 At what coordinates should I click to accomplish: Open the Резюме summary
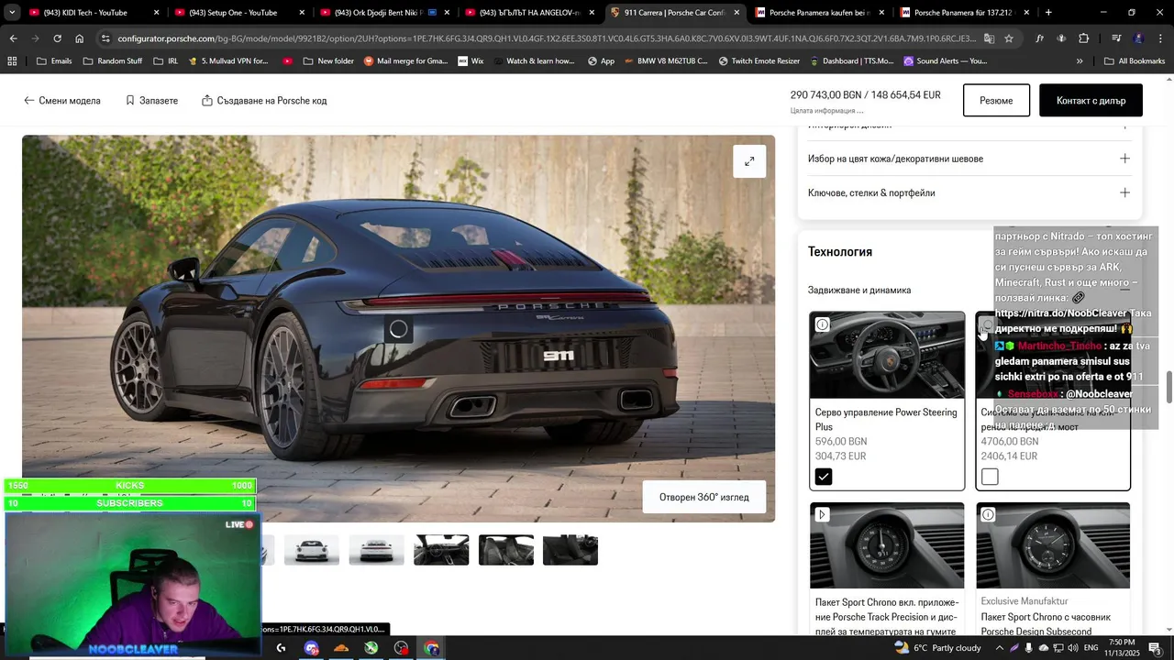pyautogui.click(x=996, y=101)
